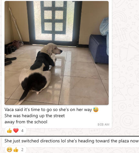
Task: Click the thumbs up reaction under the photo message
Action: coord(9,130)
